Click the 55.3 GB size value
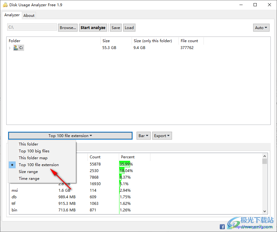The height and width of the screenshot is (232, 277). pos(109,48)
